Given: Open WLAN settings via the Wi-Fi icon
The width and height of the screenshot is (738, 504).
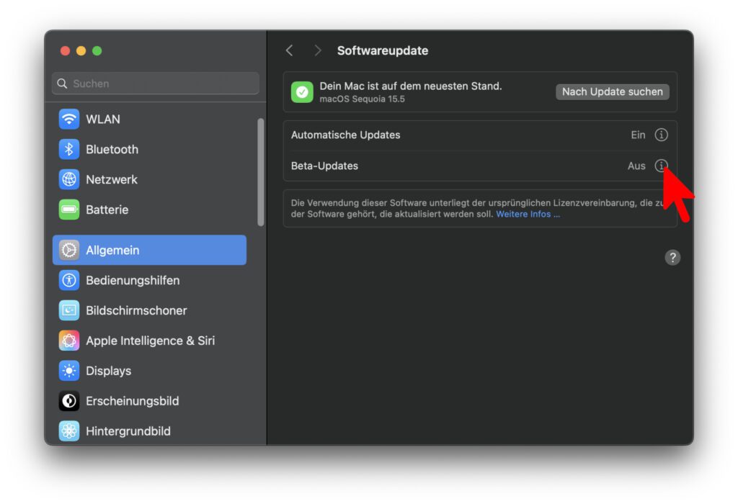Looking at the screenshot, I should click(x=69, y=120).
